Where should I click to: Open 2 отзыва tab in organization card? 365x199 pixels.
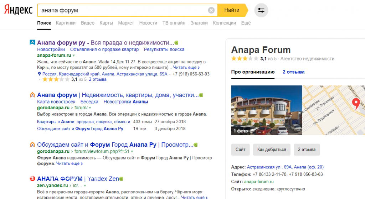pyautogui.click(x=294, y=72)
